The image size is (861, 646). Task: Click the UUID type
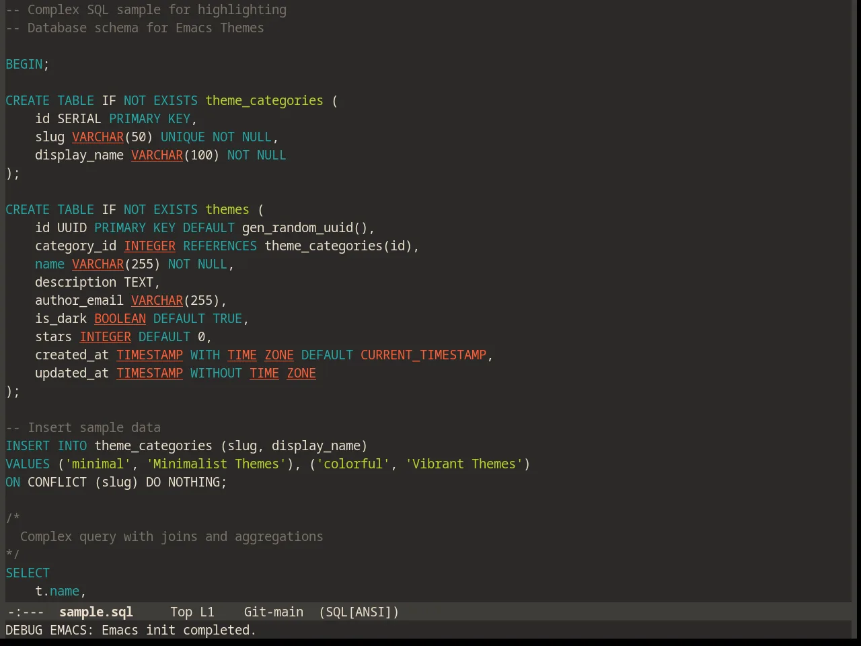[72, 227]
